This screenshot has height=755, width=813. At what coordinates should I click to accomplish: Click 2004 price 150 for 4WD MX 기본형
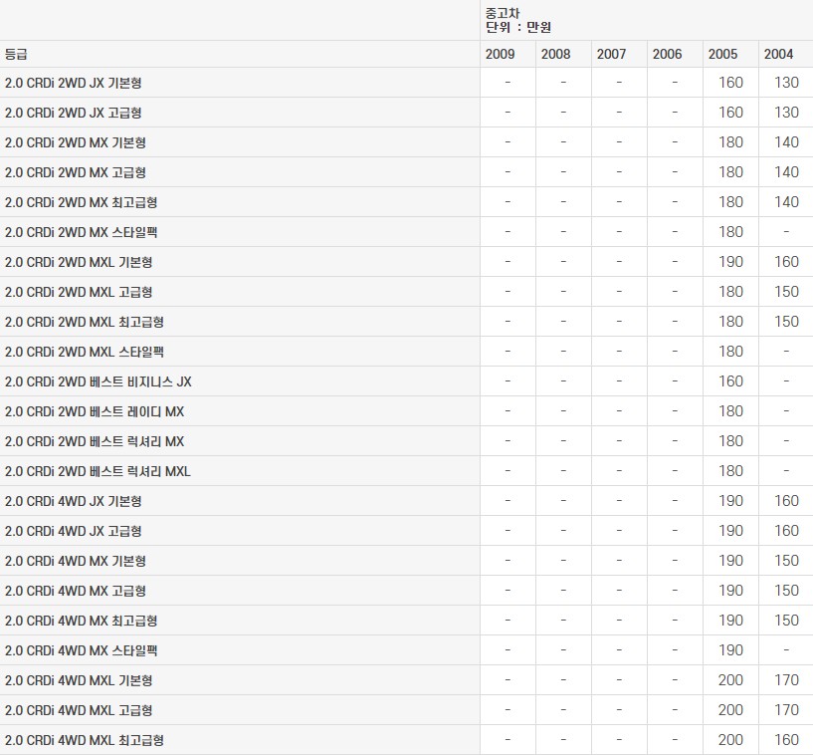point(786,561)
